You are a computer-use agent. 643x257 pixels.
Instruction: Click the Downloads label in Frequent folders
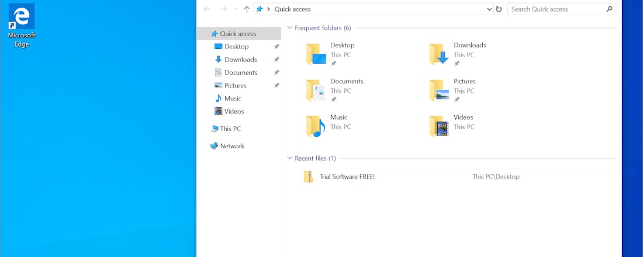(470, 45)
